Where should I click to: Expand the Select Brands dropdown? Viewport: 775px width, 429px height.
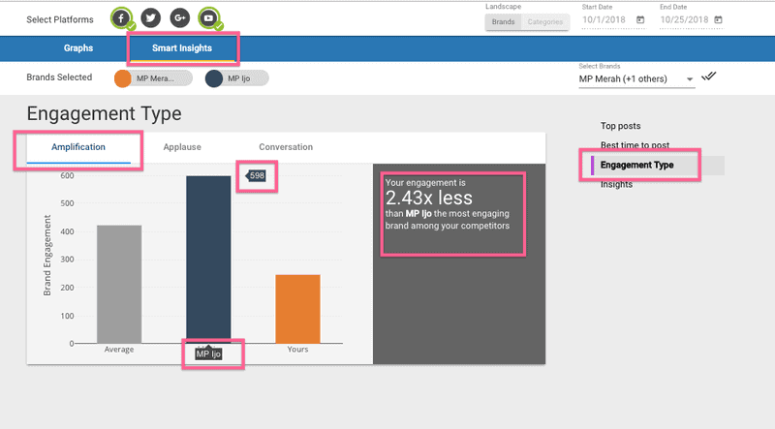(689, 79)
